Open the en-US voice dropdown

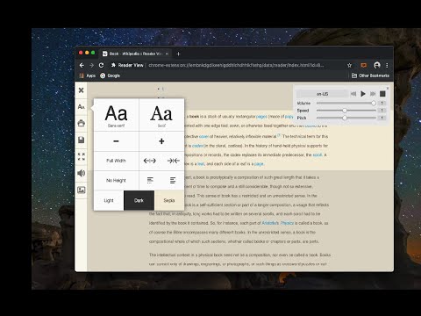tap(322, 94)
